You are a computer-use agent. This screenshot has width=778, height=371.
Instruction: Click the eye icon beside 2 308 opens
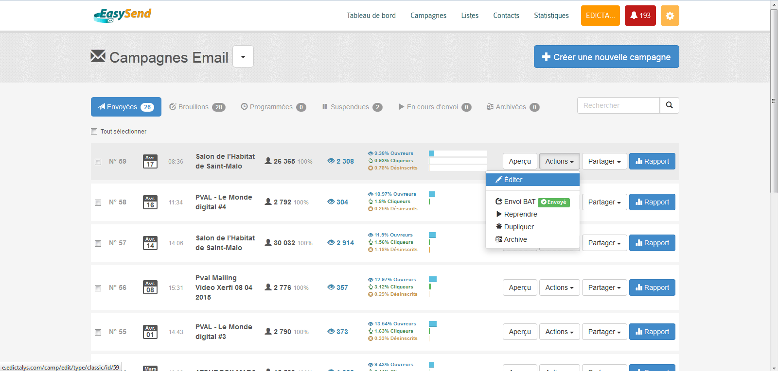tap(331, 161)
